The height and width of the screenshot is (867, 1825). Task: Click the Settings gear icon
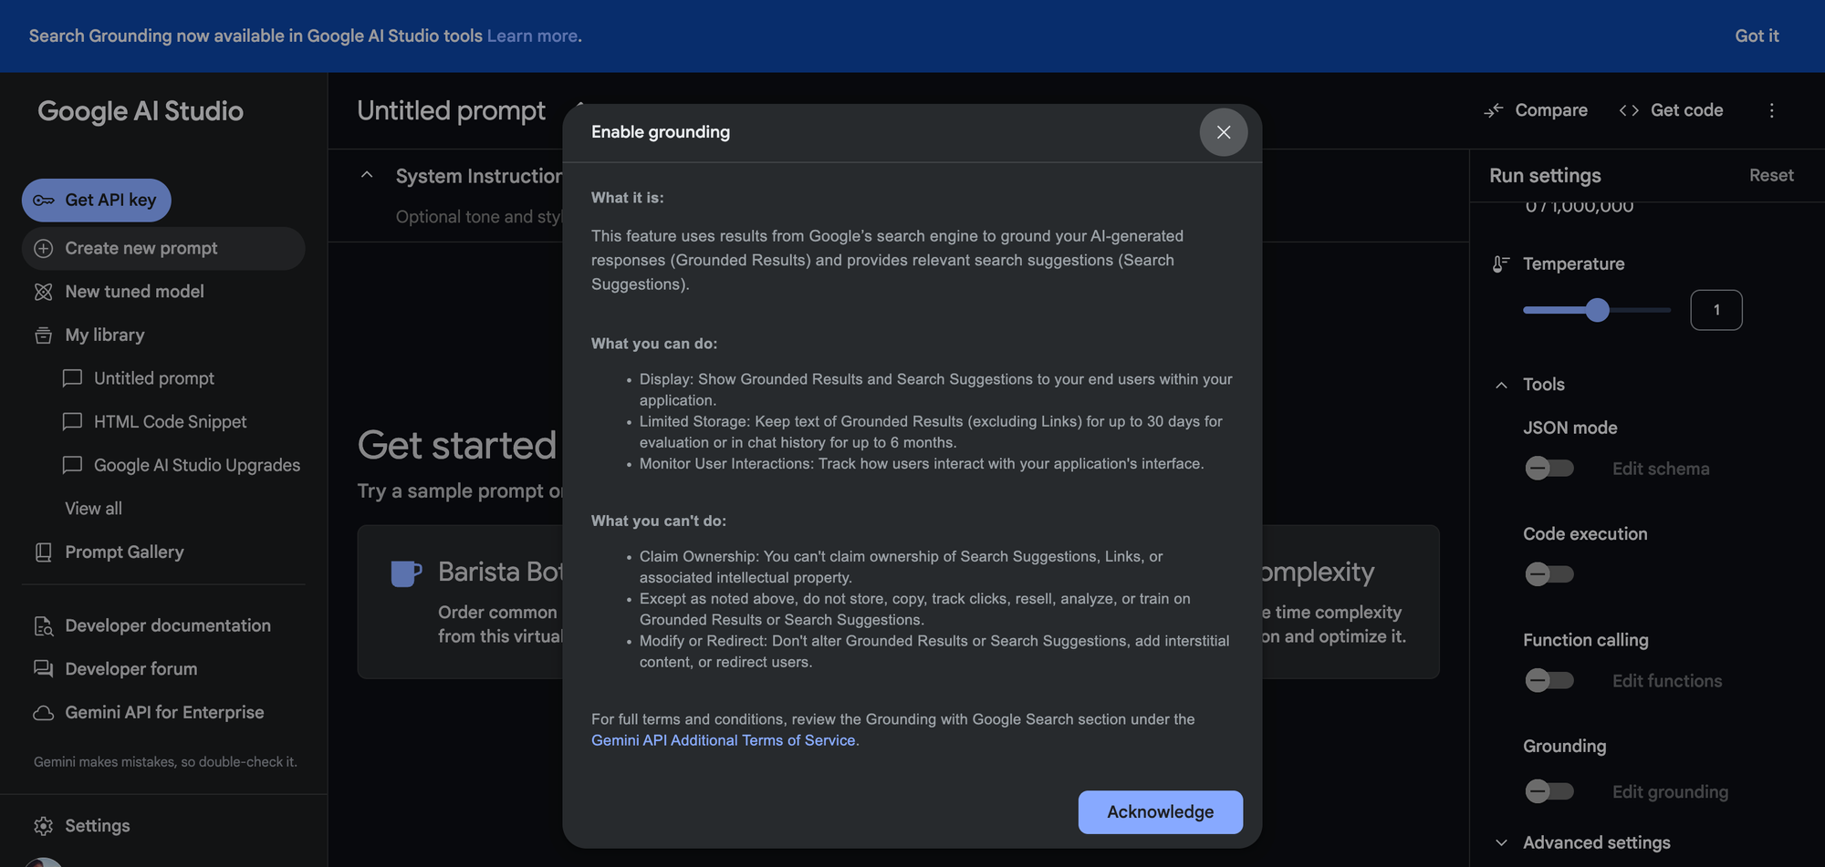[44, 826]
